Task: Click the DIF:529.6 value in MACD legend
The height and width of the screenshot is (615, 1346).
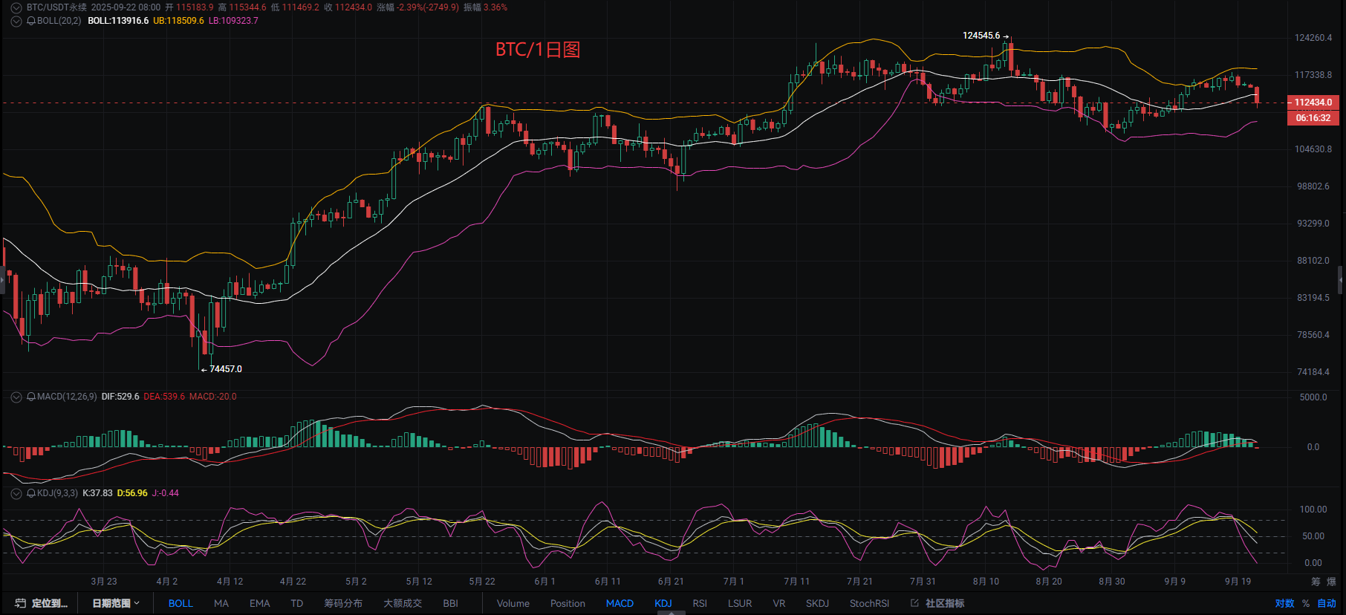Action: [120, 397]
